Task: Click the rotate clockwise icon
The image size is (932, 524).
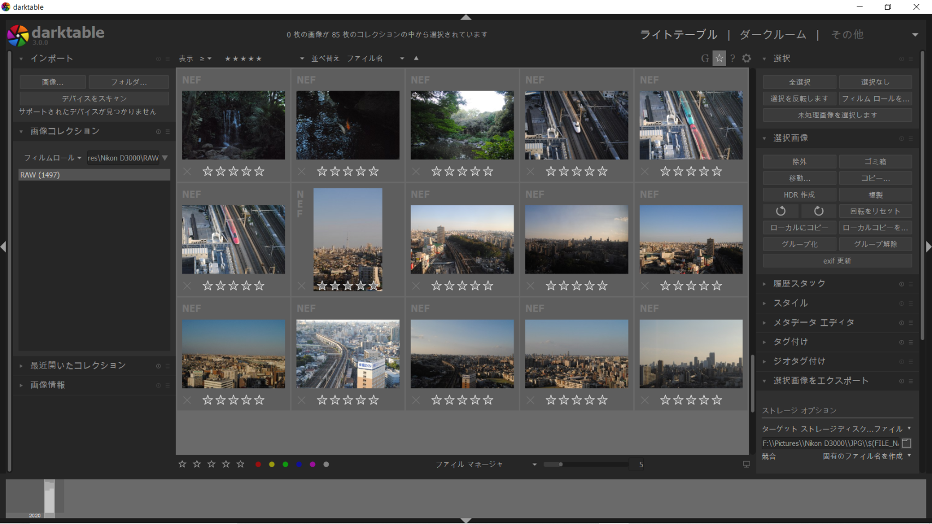Action: pyautogui.click(x=818, y=211)
